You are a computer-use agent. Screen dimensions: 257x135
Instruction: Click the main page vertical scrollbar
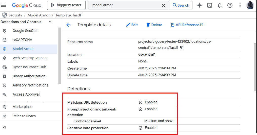(255, 67)
